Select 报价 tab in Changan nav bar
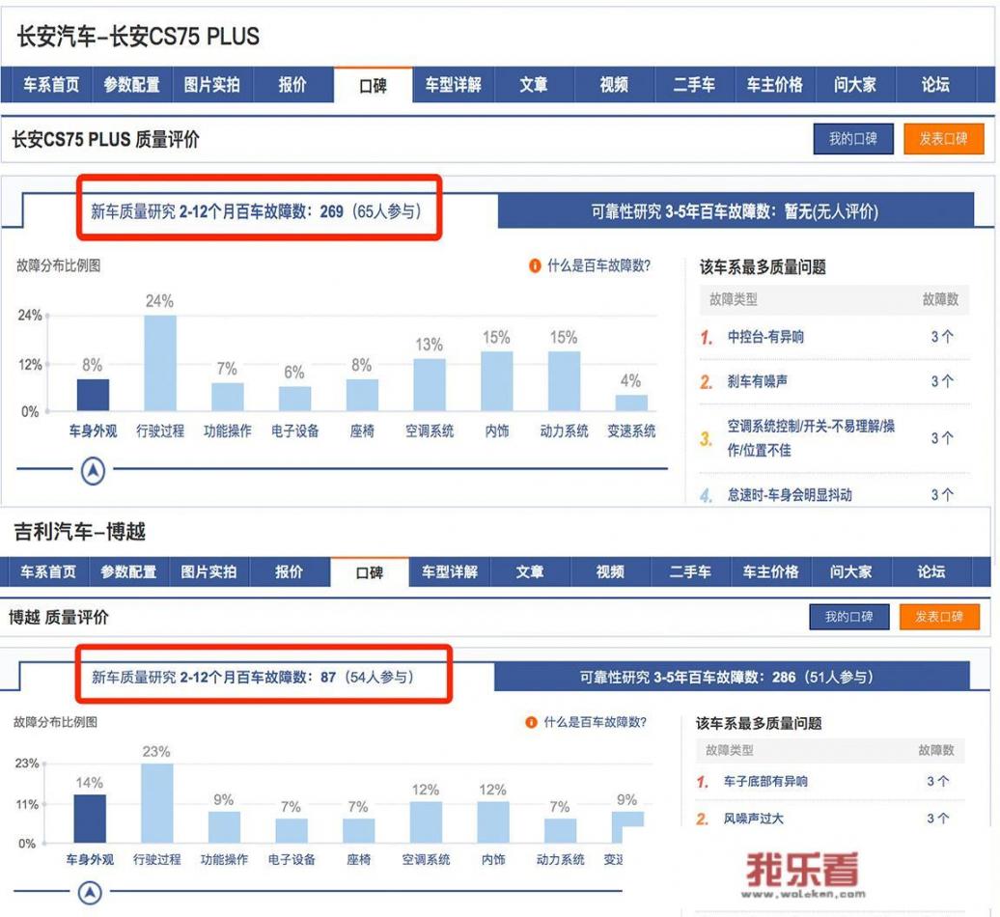Screen dimensions: 1000x917 coord(292,85)
